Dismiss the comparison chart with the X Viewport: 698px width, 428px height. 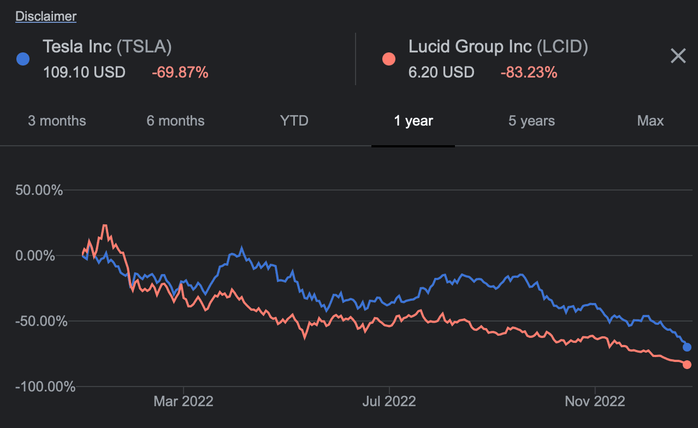678,56
